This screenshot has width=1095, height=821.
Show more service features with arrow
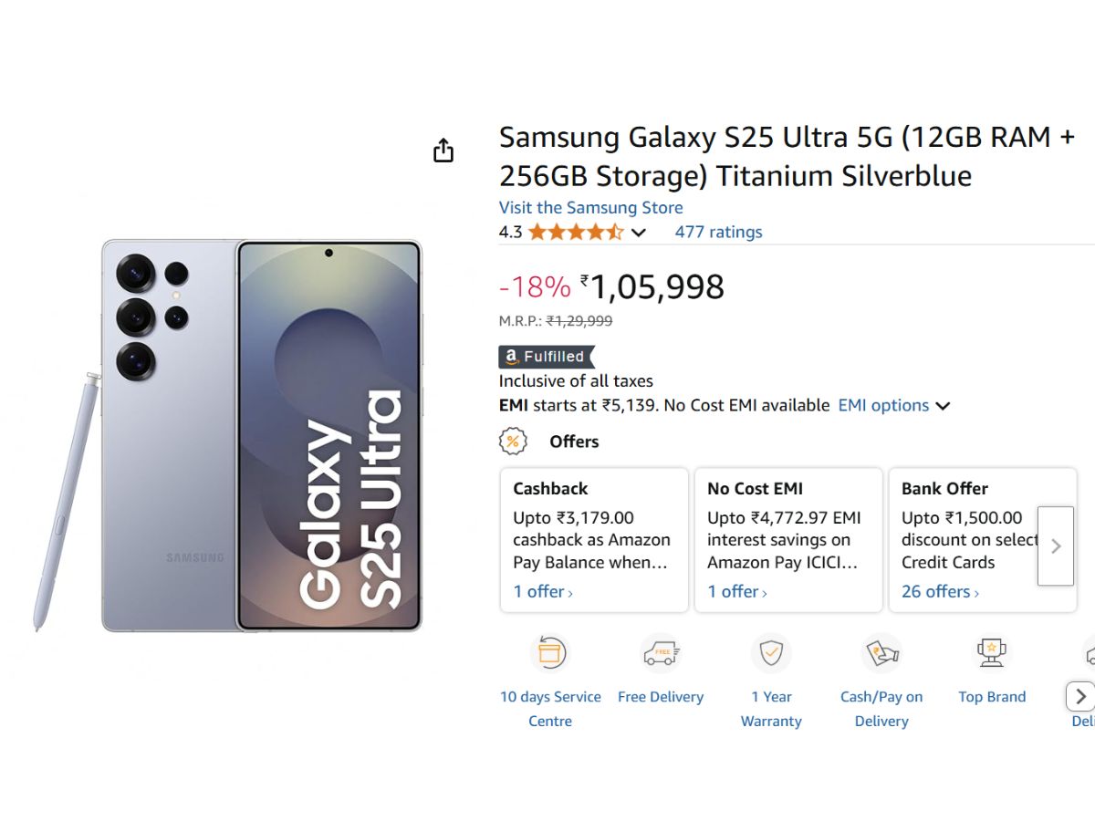[1080, 697]
